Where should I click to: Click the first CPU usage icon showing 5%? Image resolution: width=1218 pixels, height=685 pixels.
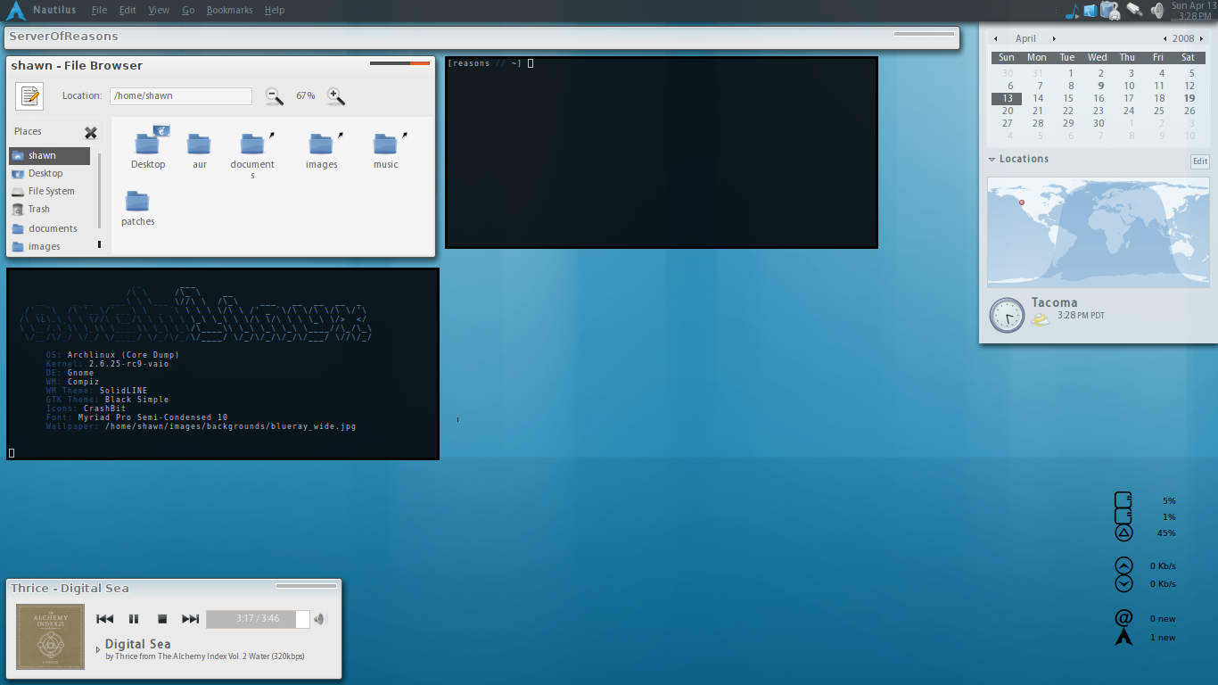click(1123, 500)
